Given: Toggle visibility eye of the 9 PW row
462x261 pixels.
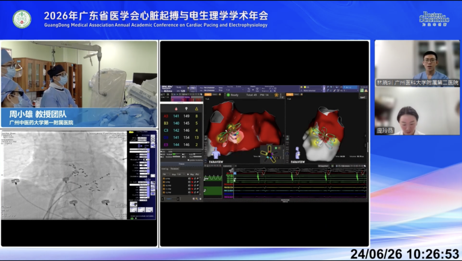Looking at the screenshot, I should click(x=189, y=182).
